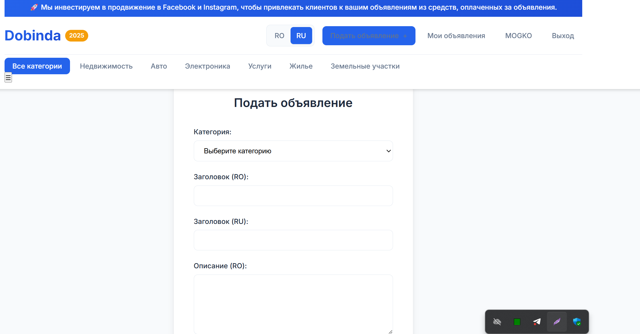Click the purple feather tray icon

(x=557, y=322)
